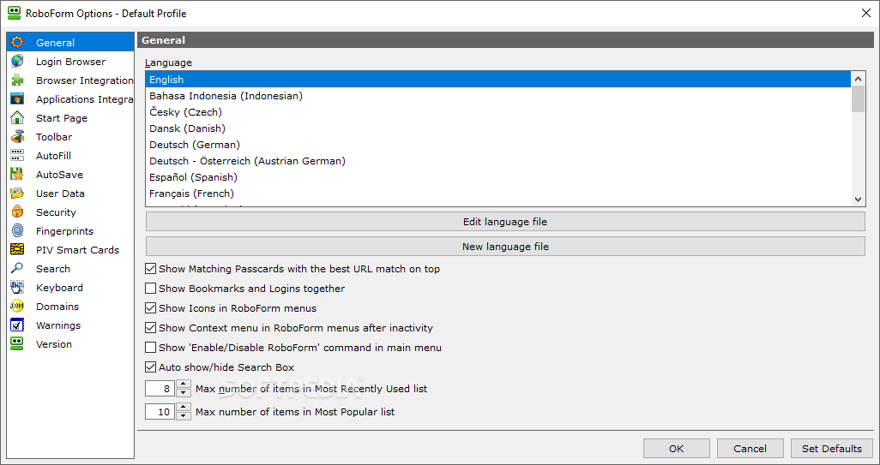Close the RoboForm Options window

(866, 14)
